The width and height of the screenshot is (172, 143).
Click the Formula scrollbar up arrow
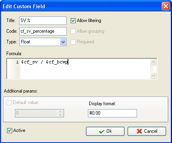click(x=153, y=62)
